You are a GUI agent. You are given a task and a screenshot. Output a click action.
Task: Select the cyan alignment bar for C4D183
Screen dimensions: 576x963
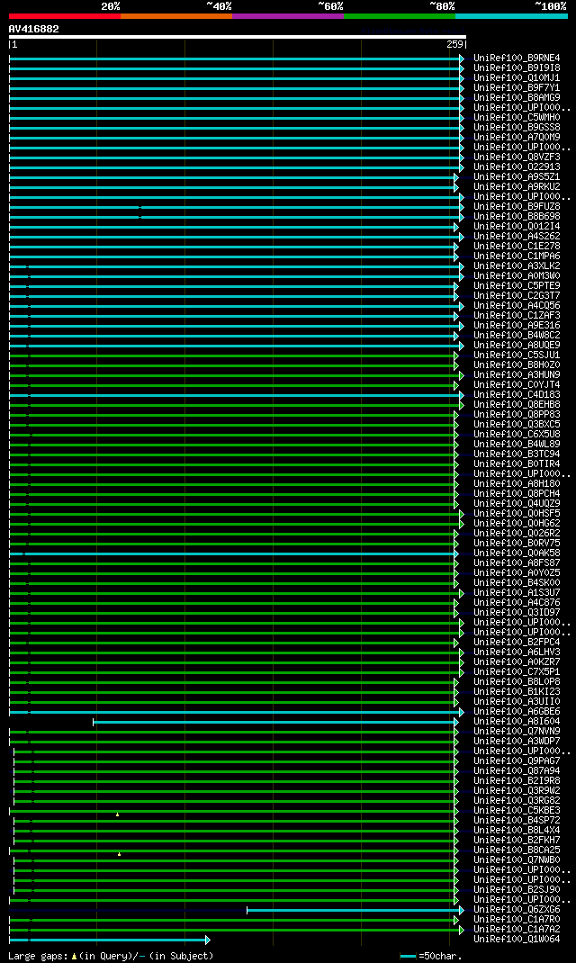pos(237,395)
